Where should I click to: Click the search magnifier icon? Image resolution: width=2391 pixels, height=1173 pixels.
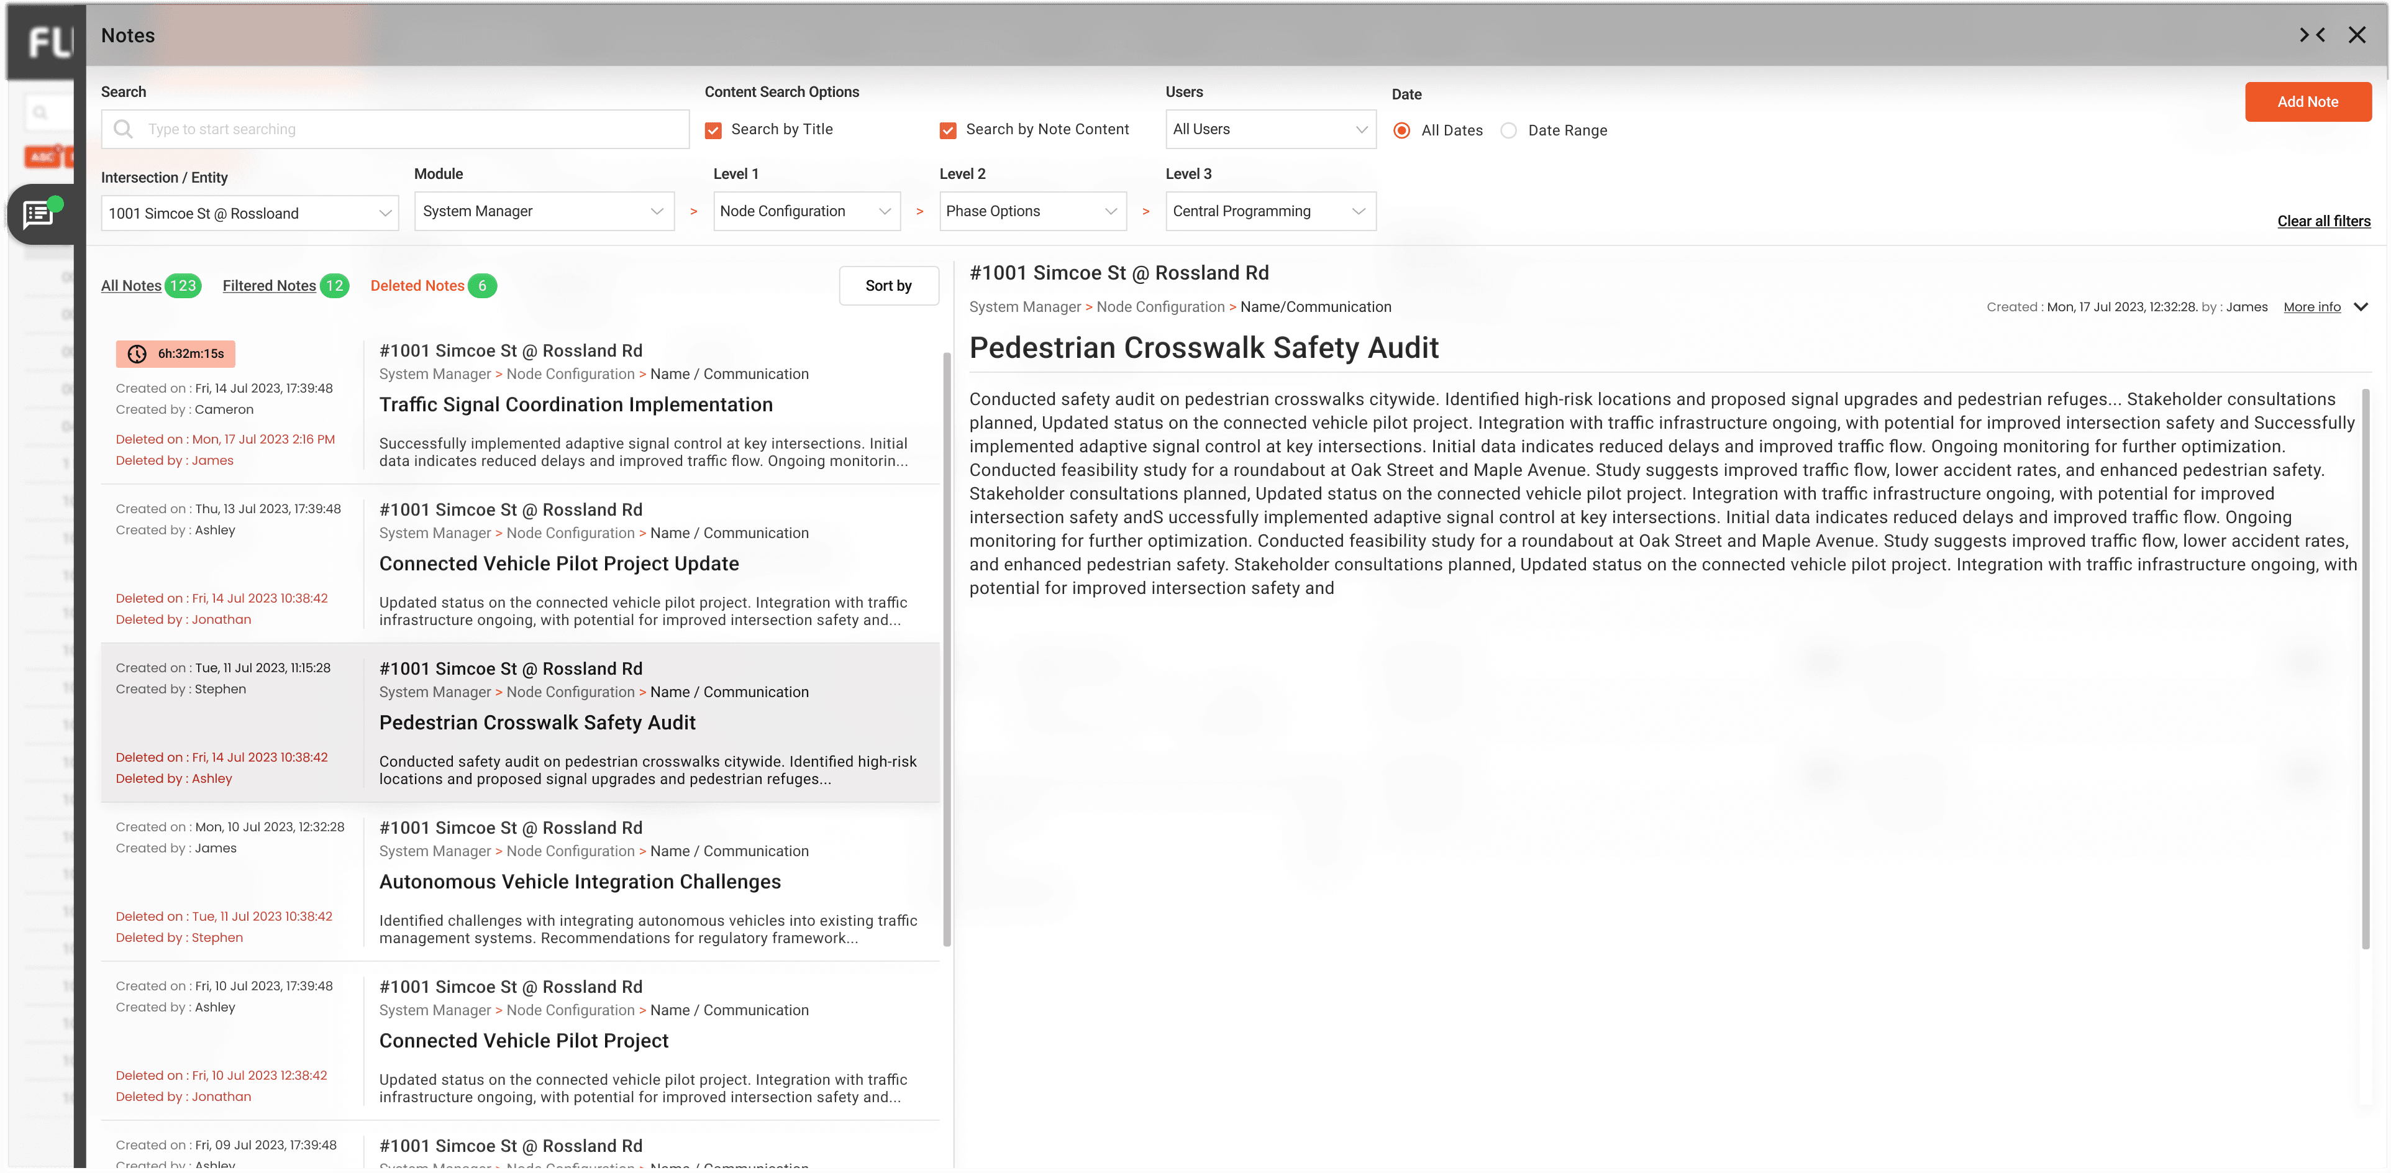click(x=124, y=129)
